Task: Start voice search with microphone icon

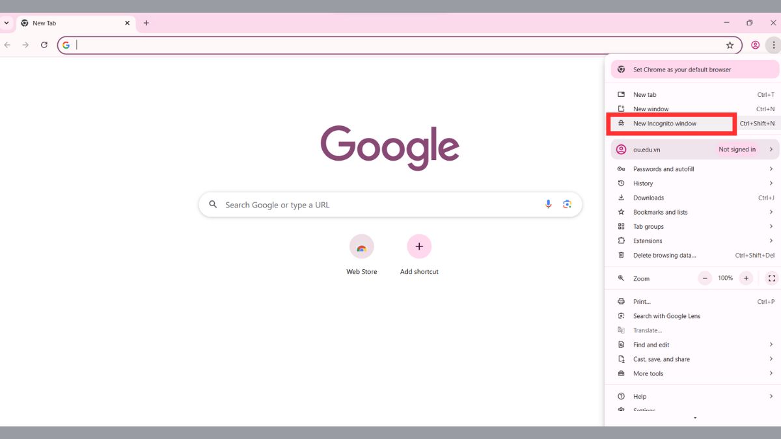Action: [x=548, y=204]
